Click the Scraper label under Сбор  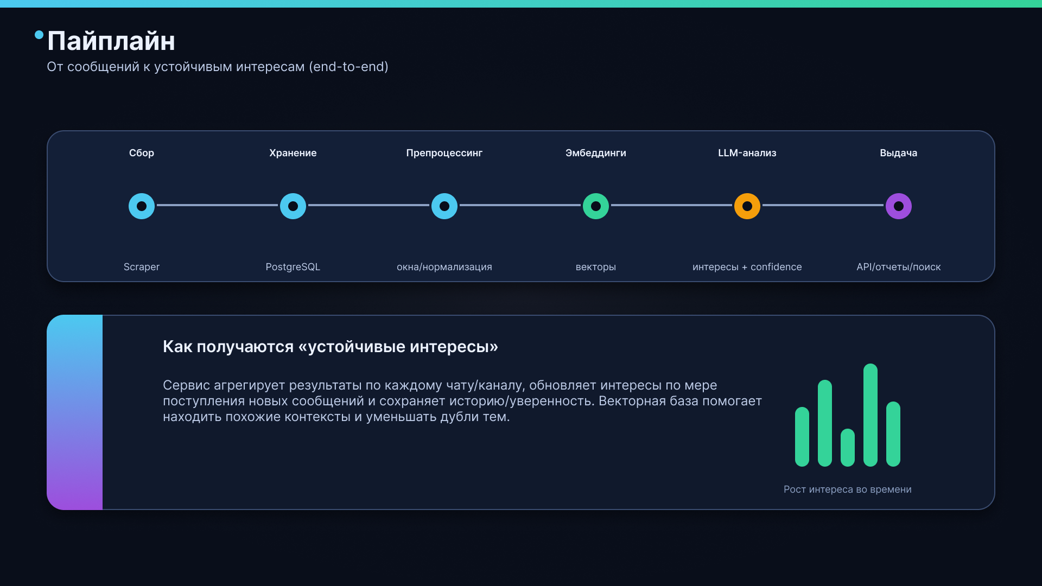tap(142, 267)
